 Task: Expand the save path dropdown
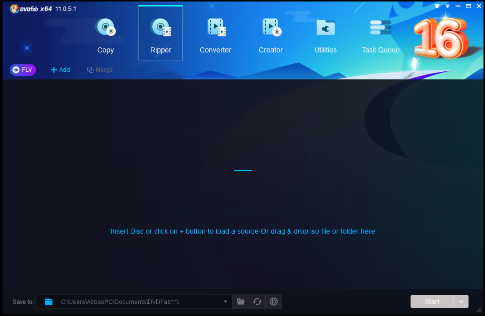225,302
